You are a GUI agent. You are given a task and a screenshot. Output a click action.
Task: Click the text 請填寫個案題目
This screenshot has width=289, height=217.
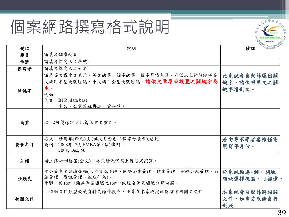(60, 54)
